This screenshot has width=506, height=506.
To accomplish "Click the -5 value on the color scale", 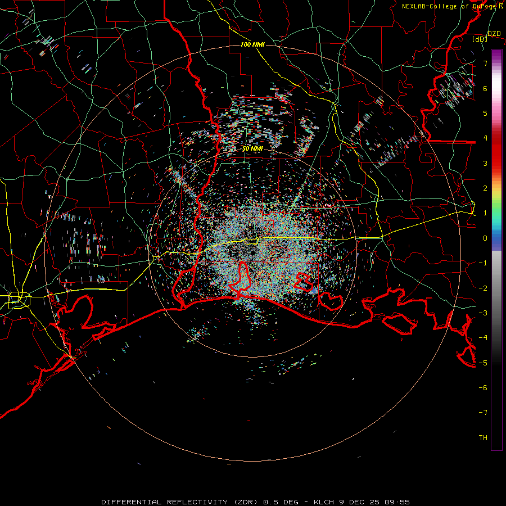I will click(x=483, y=363).
